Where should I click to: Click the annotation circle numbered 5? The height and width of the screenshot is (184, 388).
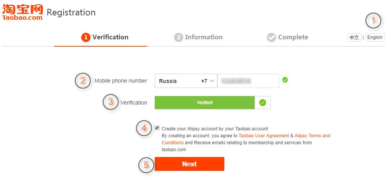point(146,165)
